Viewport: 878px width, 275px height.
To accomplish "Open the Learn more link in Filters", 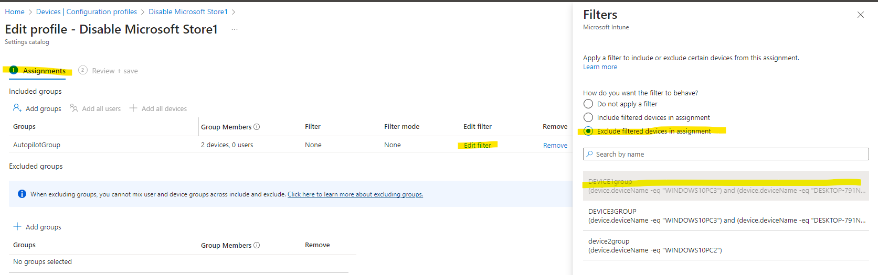I will 600,67.
